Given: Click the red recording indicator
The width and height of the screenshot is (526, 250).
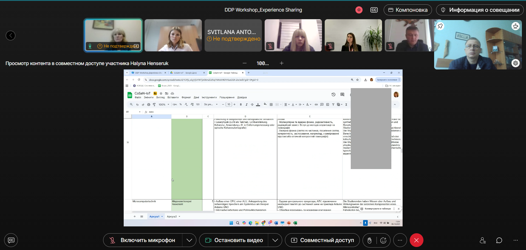Looking at the screenshot, I should [x=359, y=10].
